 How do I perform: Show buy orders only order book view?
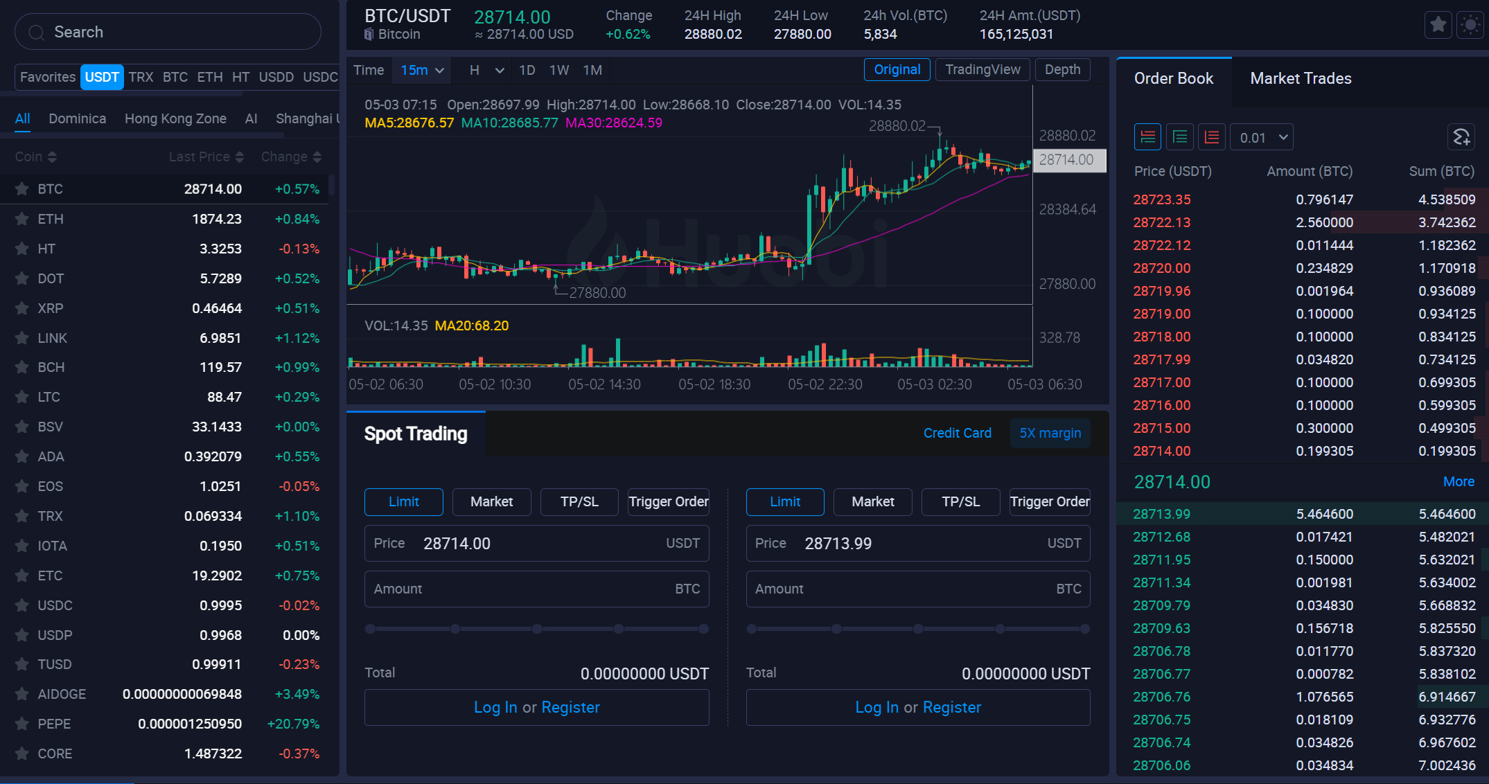[x=1179, y=137]
